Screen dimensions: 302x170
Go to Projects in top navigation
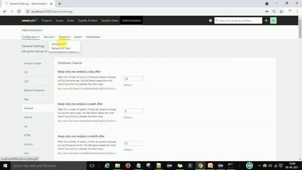(x=47, y=20)
